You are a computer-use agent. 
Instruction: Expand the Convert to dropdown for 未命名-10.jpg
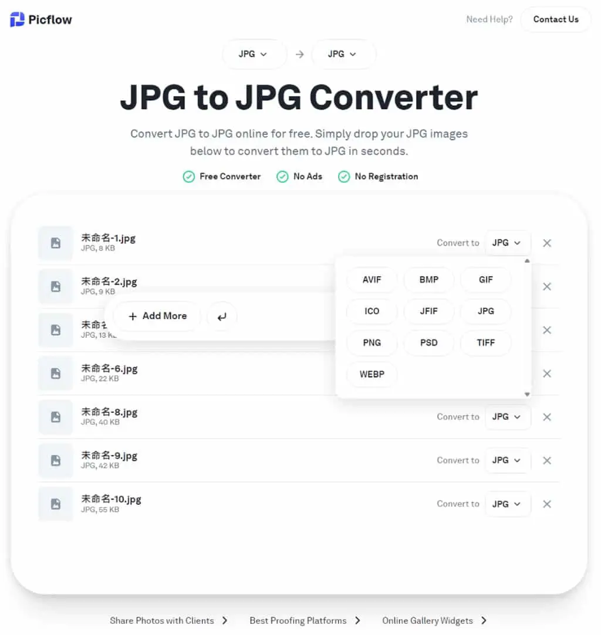(507, 504)
